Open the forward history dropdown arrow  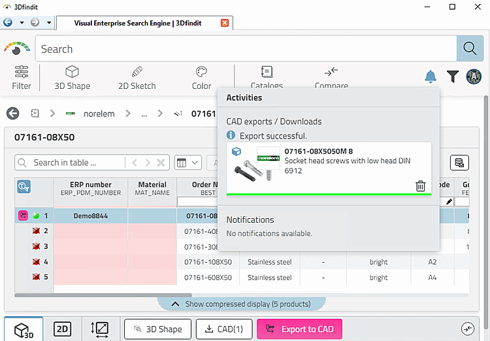click(49, 22)
